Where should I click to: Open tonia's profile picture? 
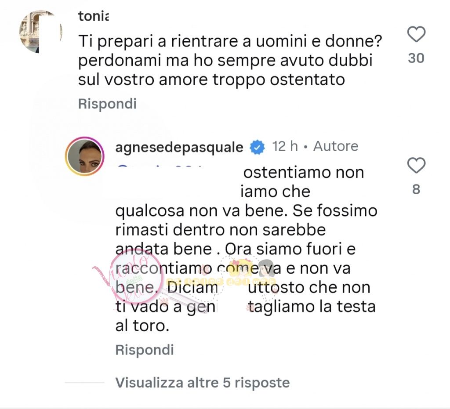40,32
